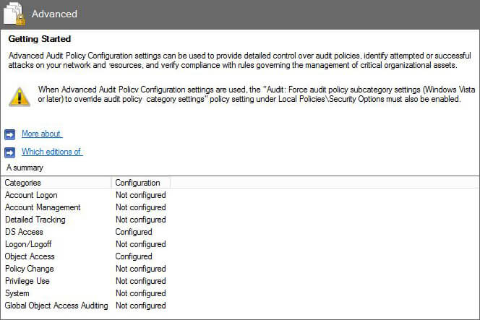
Task: Open the More about link
Action: 42,134
